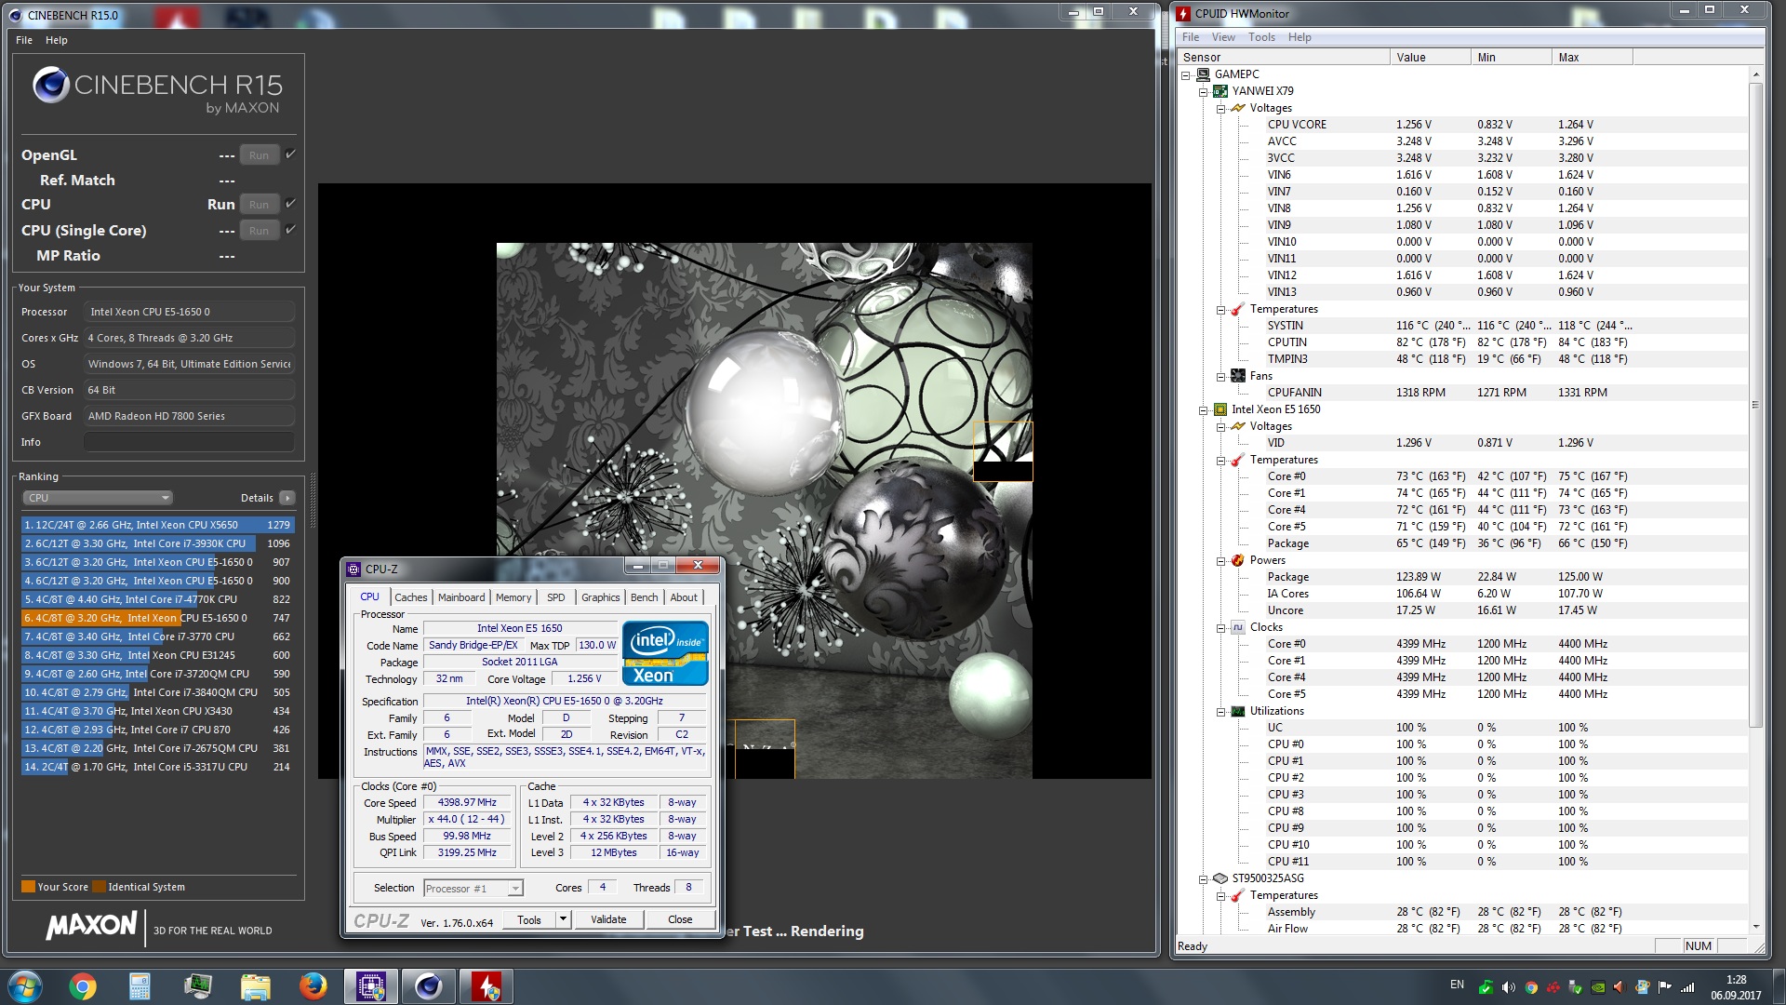Viewport: 1786px width, 1005px height.
Task: Click the Cinebench taskbar icon
Action: click(428, 986)
